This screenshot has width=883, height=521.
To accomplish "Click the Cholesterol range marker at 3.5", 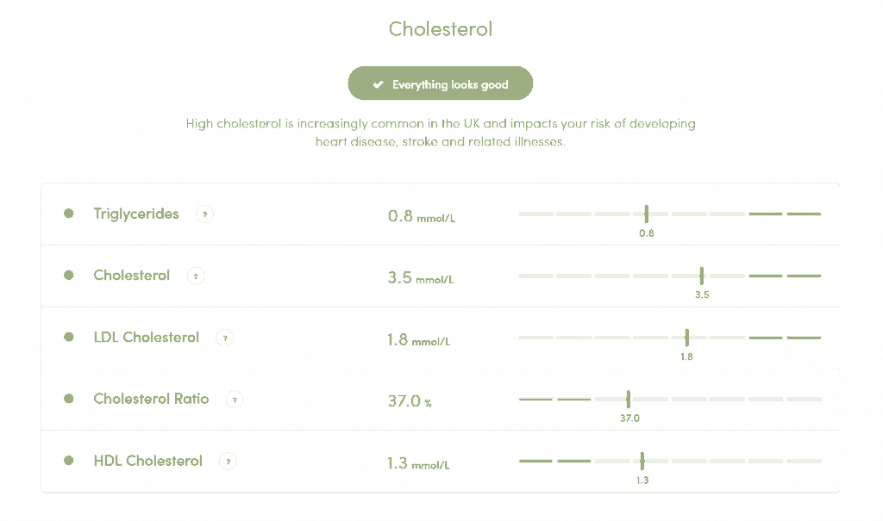I will click(x=702, y=276).
